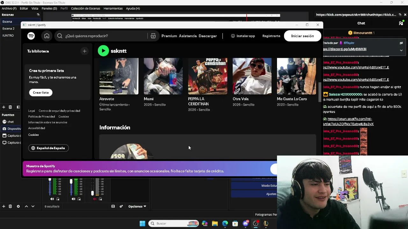Open Microsoft Store from the taskbar

pyautogui.click(x=235, y=224)
